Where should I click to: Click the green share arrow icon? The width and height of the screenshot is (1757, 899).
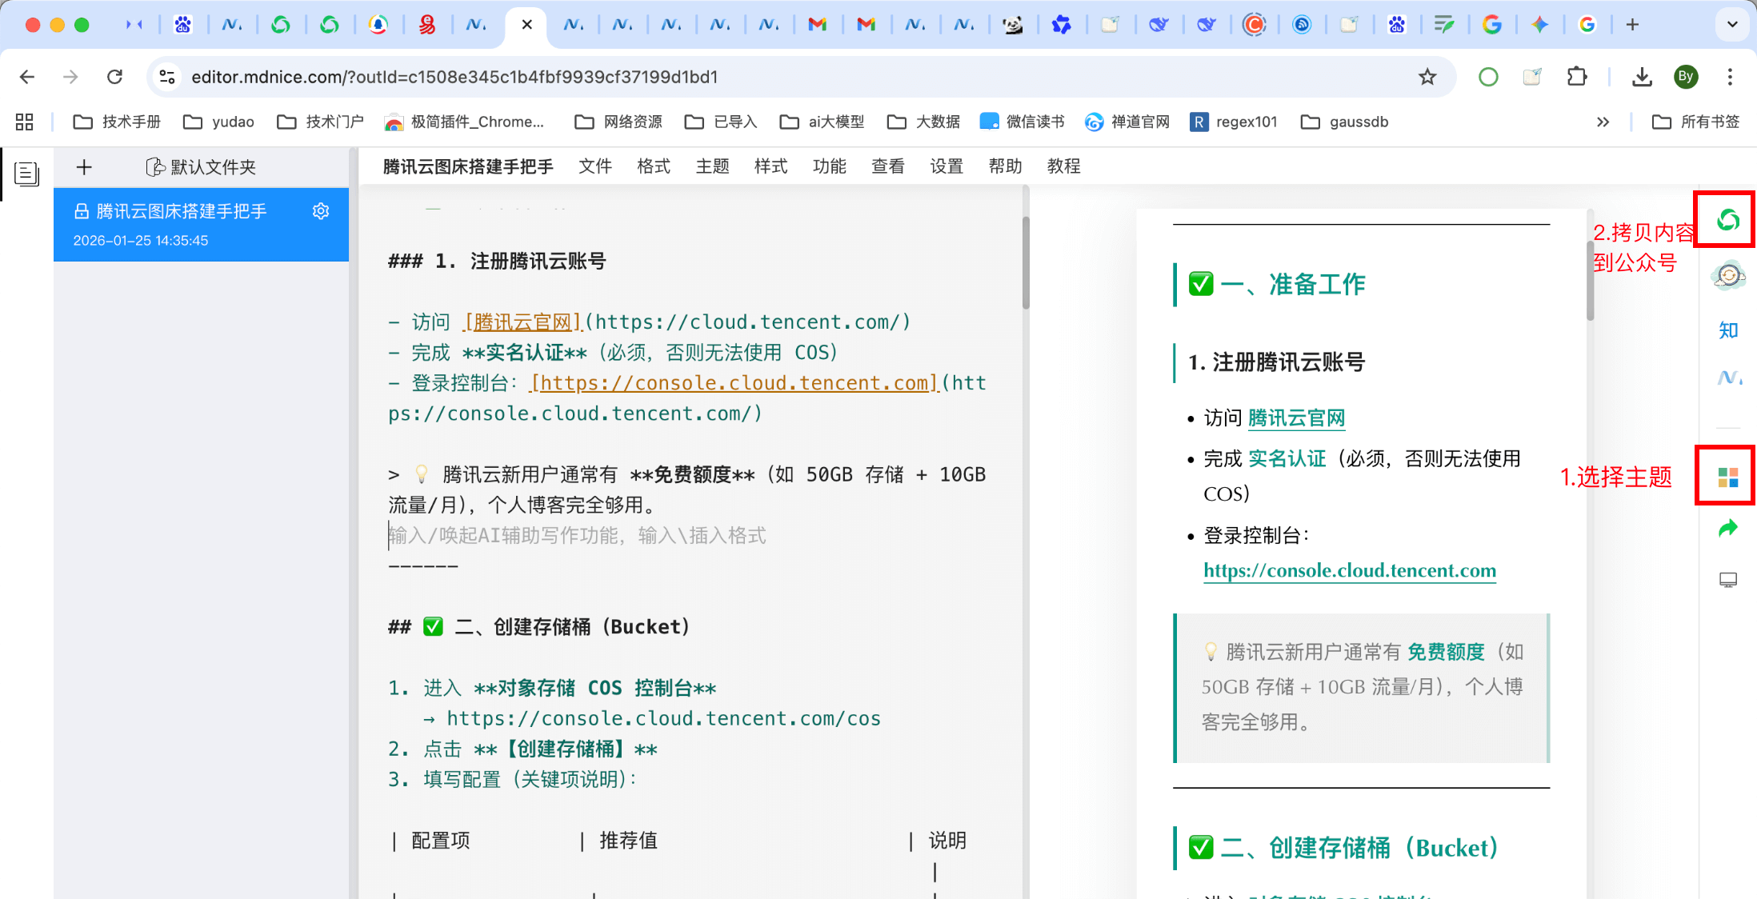pos(1728,528)
